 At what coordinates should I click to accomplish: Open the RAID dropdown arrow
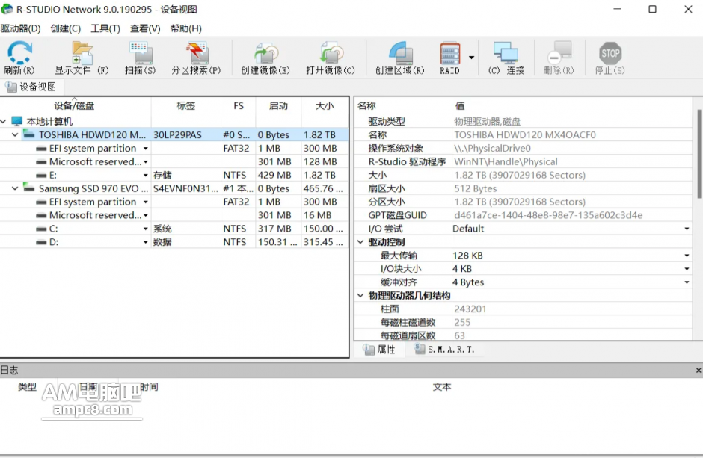[x=471, y=58]
